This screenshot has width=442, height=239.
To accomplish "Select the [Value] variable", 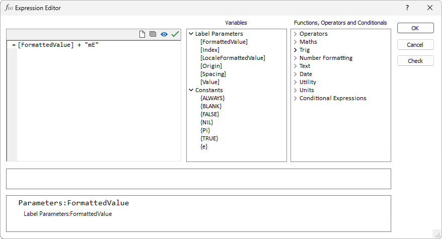I will pos(210,82).
